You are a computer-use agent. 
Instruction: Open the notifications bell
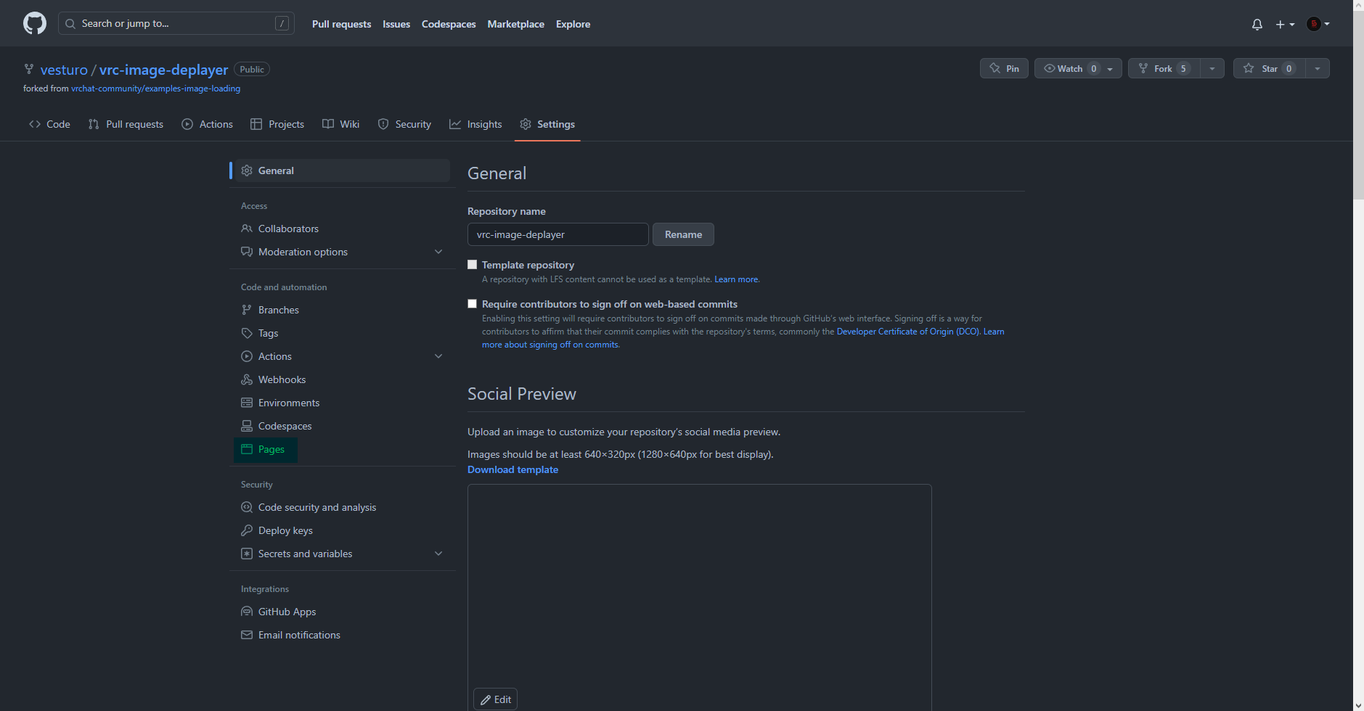[1257, 24]
